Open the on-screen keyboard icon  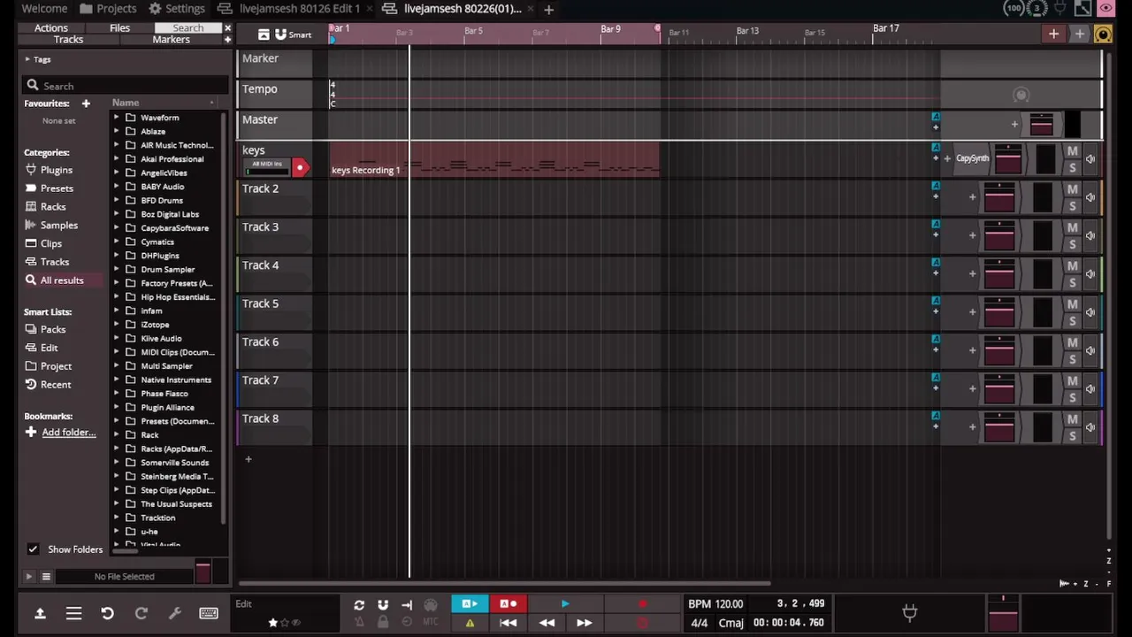pos(209,613)
